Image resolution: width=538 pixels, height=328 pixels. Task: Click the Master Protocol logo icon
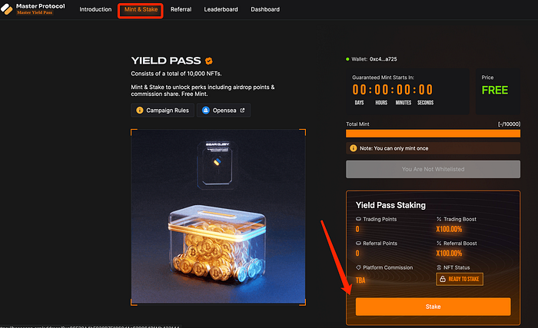coord(6,9)
